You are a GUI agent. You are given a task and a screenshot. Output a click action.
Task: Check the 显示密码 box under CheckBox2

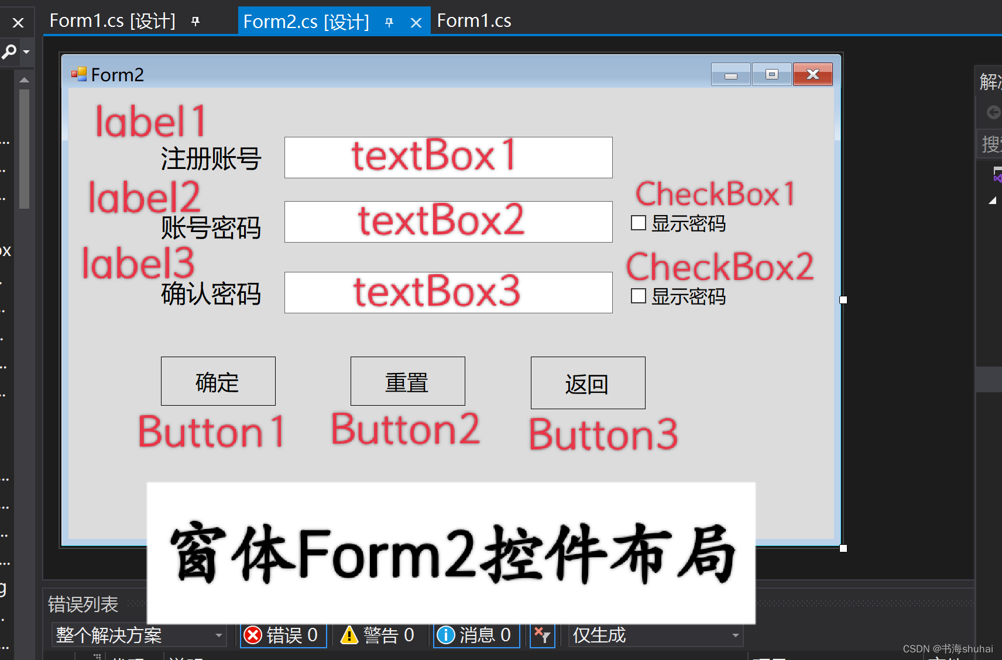point(639,296)
